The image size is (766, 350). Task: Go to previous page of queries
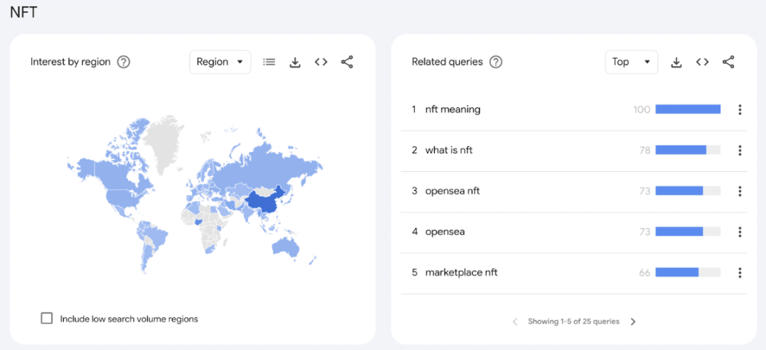click(x=515, y=322)
